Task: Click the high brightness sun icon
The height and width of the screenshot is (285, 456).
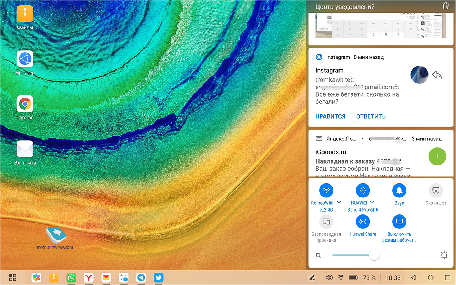Action: click(444, 255)
